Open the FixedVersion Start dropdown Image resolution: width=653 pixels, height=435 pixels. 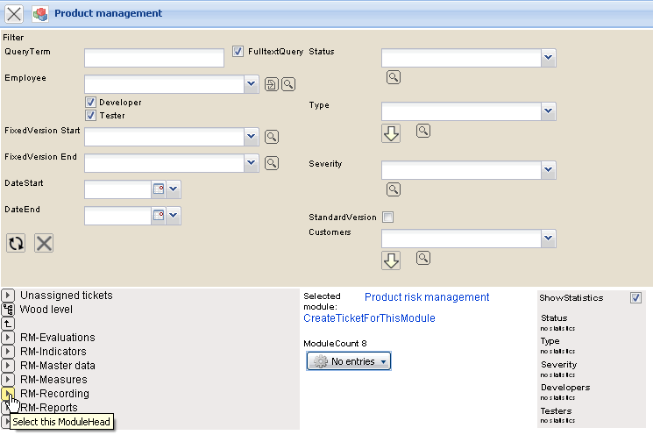252,137
